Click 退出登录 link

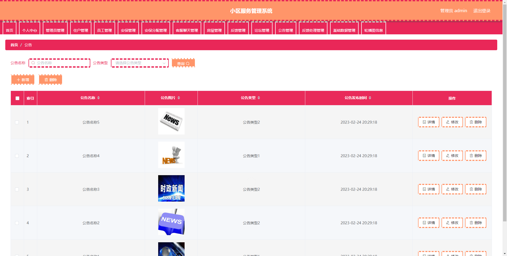tap(482, 11)
